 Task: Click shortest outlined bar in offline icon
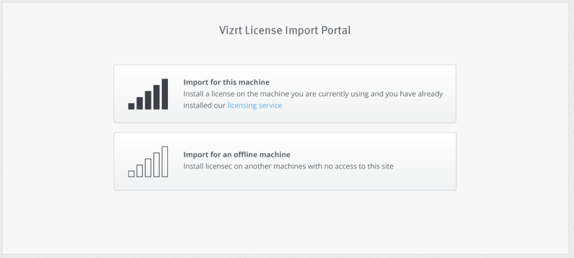click(131, 174)
